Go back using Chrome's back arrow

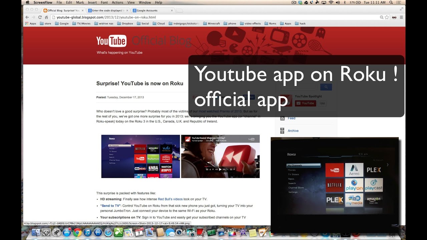coord(27,17)
